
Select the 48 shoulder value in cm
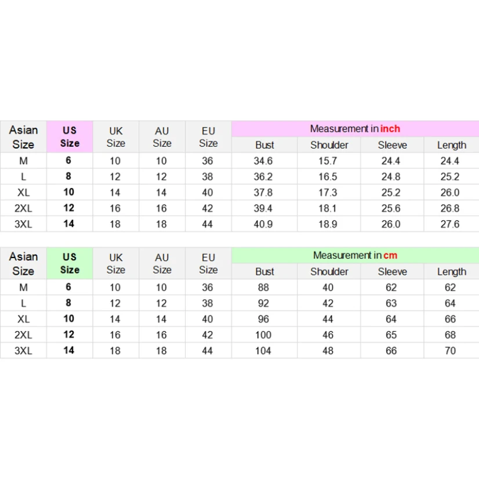point(328,350)
